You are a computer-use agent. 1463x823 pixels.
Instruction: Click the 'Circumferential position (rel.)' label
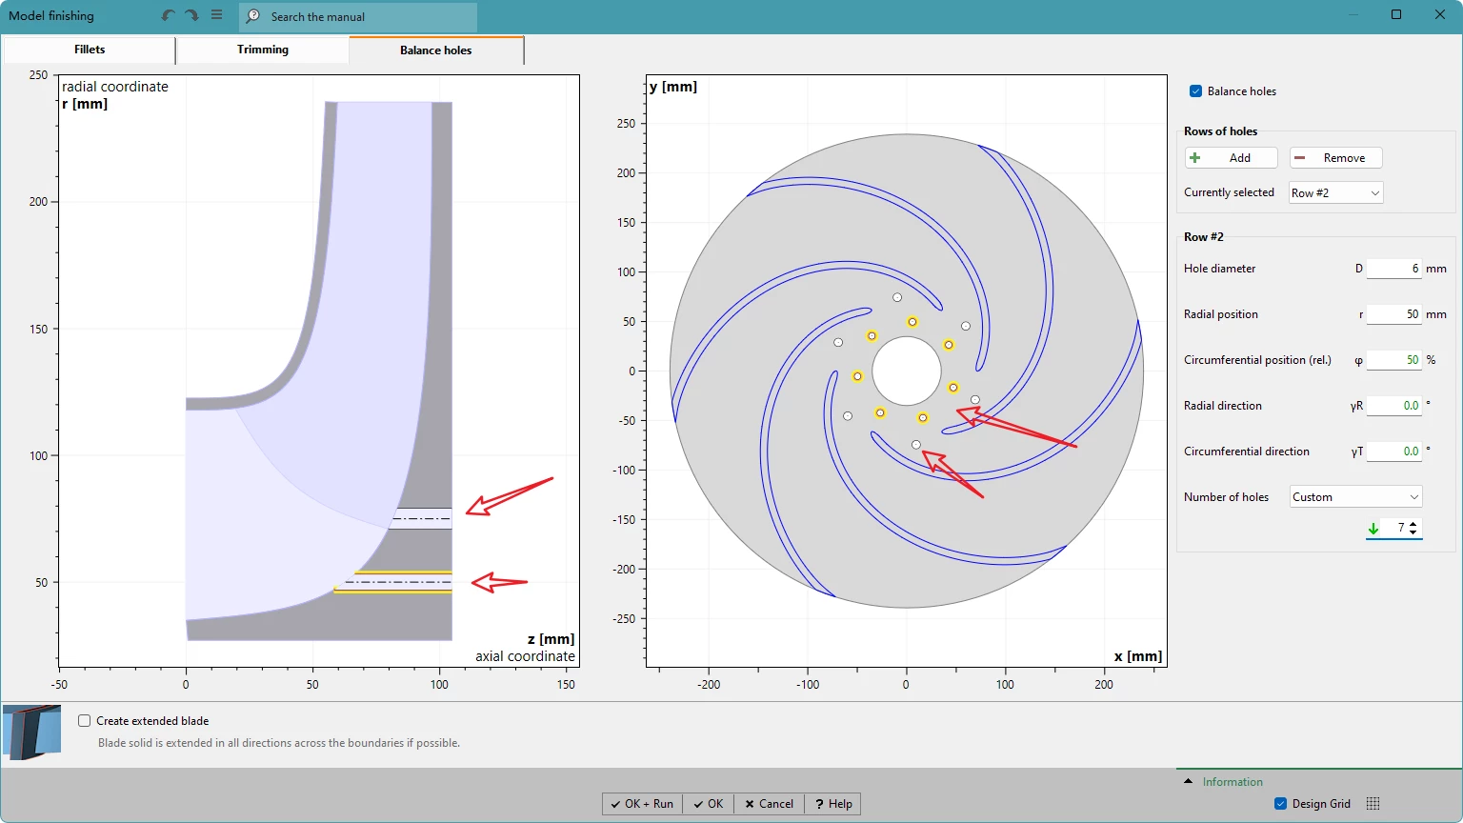pos(1257,360)
